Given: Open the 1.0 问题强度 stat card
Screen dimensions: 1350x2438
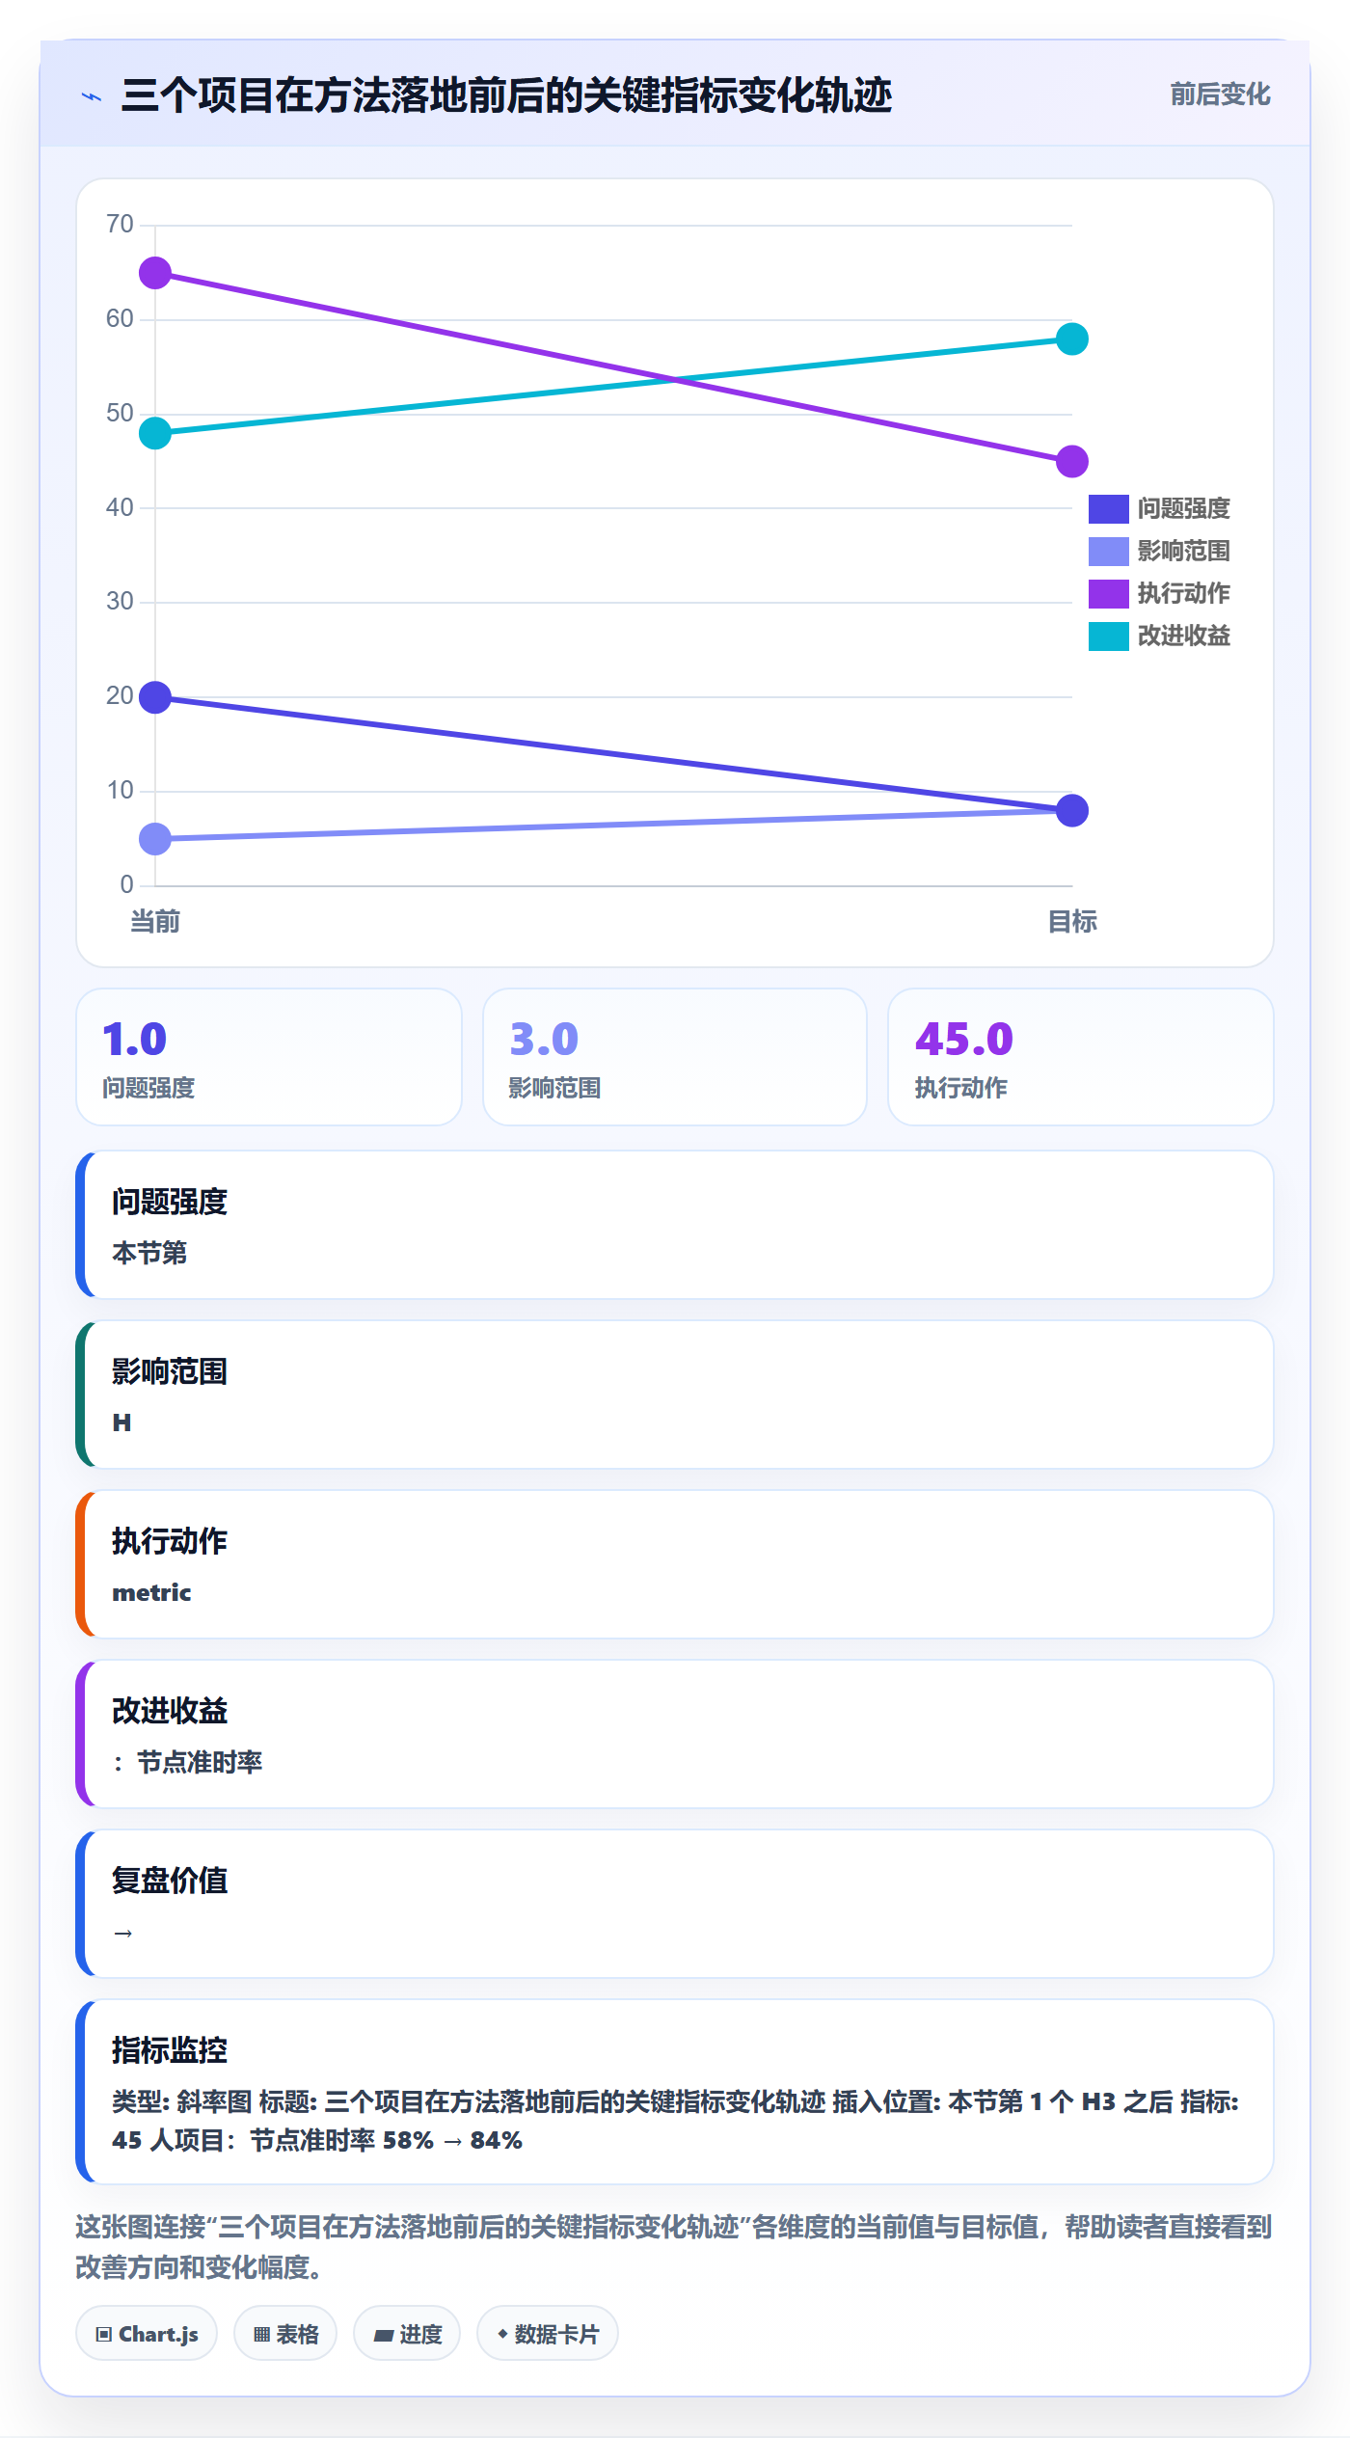Looking at the screenshot, I should [269, 1057].
